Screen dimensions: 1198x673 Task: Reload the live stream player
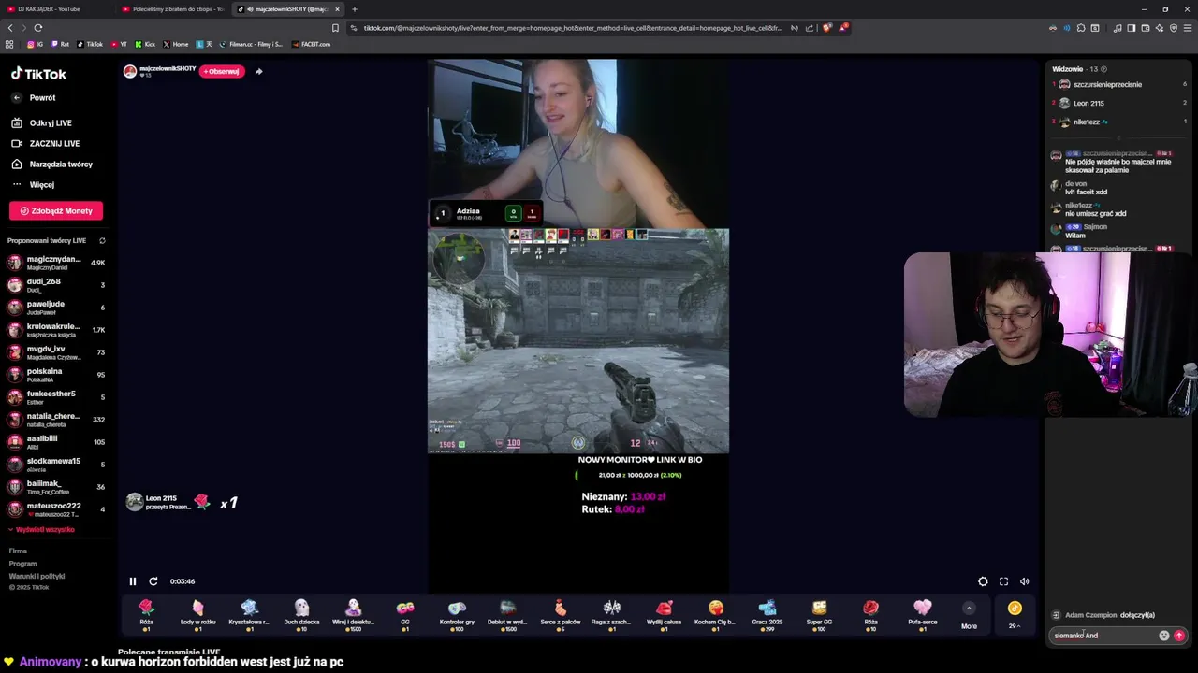point(153,581)
